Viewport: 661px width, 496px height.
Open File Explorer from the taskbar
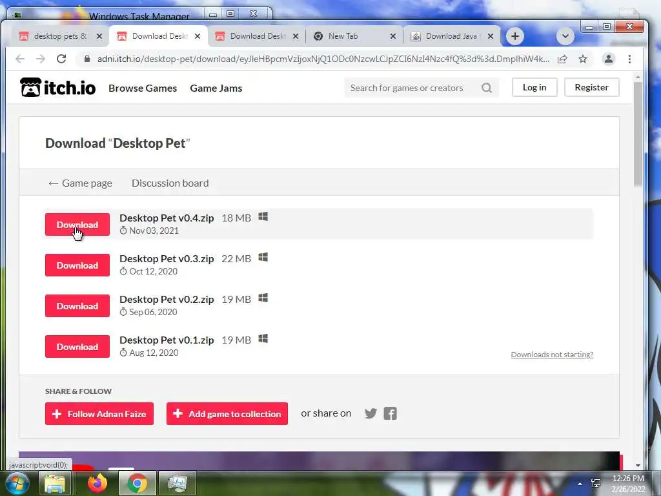click(55, 484)
